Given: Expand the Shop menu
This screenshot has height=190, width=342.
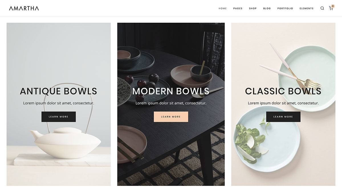Looking at the screenshot, I should click(253, 9).
